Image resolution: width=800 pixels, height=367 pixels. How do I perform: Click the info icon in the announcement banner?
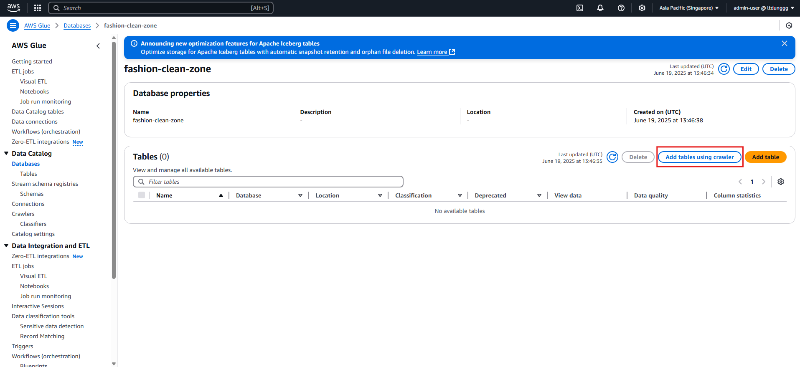click(134, 43)
